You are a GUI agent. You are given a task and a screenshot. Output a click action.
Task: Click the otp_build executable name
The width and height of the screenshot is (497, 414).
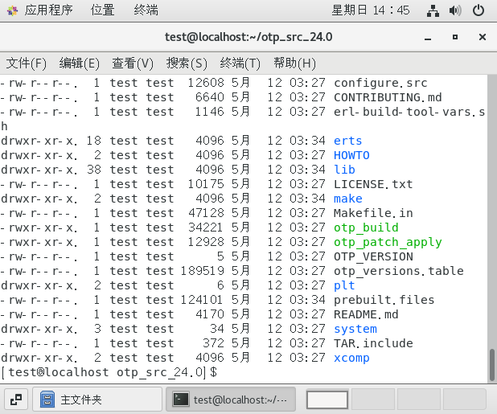pyautogui.click(x=366, y=227)
